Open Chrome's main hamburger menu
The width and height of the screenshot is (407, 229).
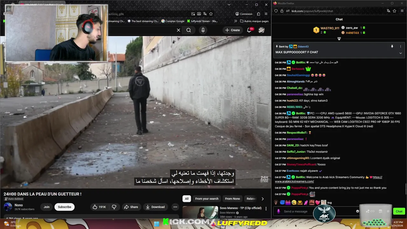point(266,14)
